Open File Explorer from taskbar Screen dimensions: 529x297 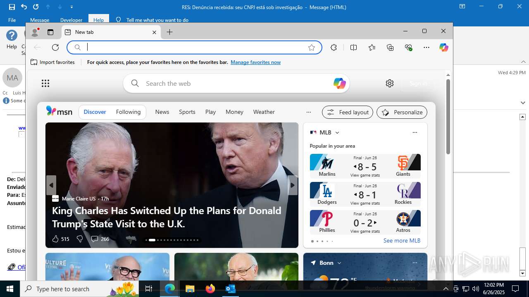[x=190, y=289]
